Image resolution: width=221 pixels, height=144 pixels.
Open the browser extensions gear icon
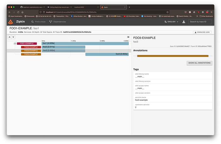(203, 12)
